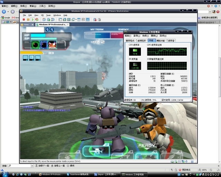
Task: Open the Sleipnir 工具(T) menu
Action: click(42, 6)
